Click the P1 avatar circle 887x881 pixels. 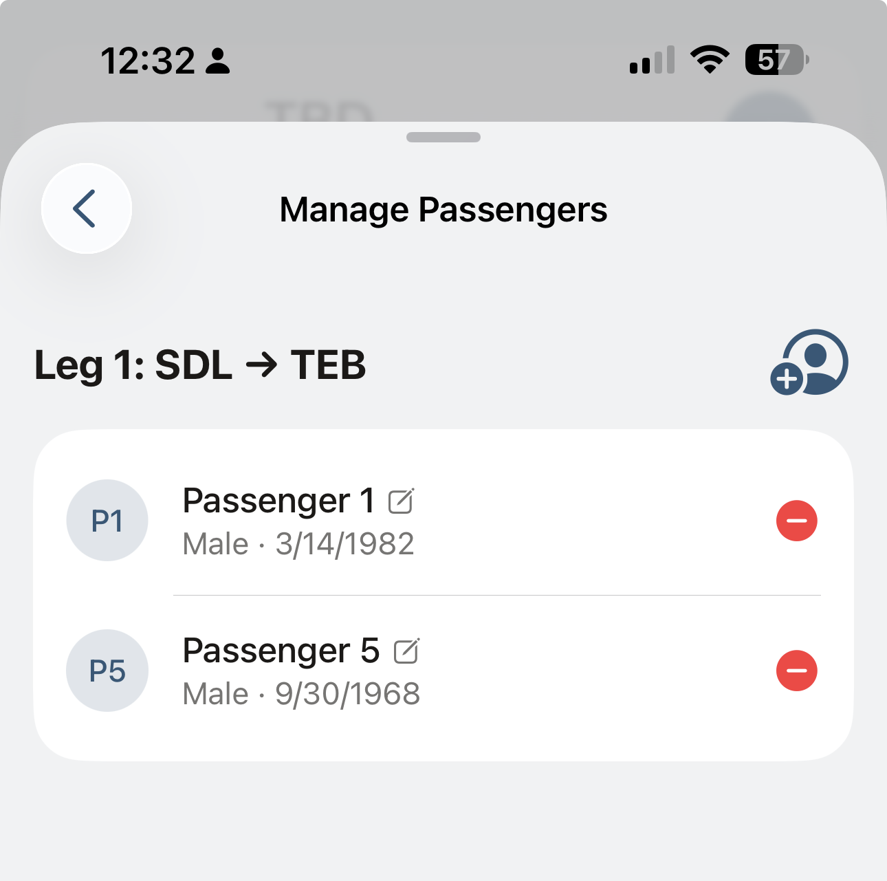coord(107,521)
